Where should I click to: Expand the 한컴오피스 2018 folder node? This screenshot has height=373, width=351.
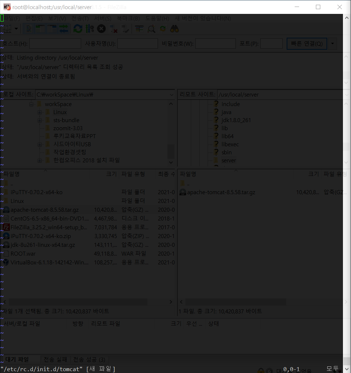coord(40,161)
